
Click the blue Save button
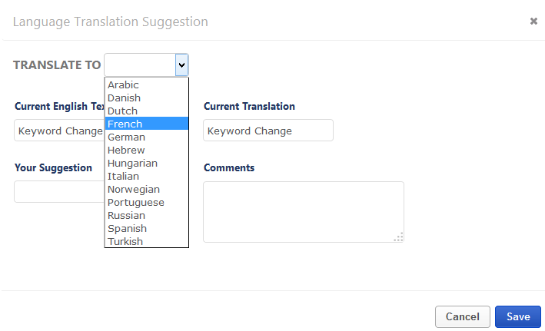click(x=517, y=316)
